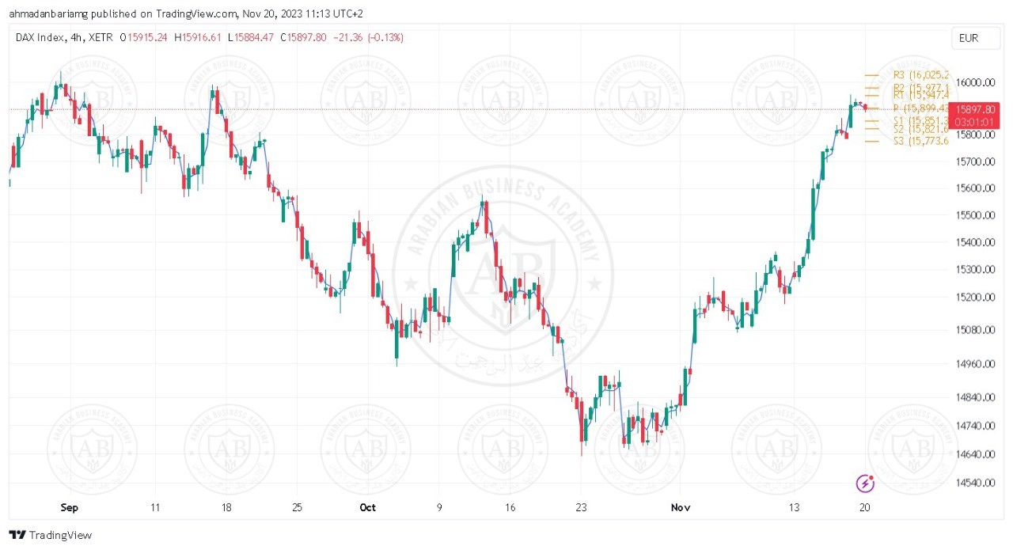Screen dimensions: 1013x550
Task: Select the S3 pivot level label
Action: (920, 141)
